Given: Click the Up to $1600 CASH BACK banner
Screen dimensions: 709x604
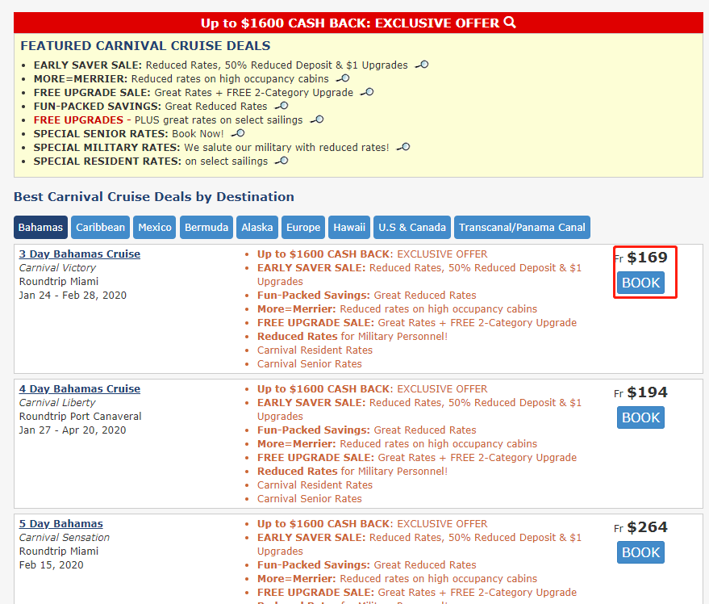Looking at the screenshot, I should pos(358,23).
